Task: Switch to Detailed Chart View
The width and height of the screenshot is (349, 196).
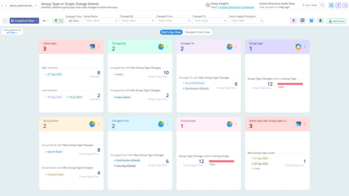Action: (x=197, y=32)
